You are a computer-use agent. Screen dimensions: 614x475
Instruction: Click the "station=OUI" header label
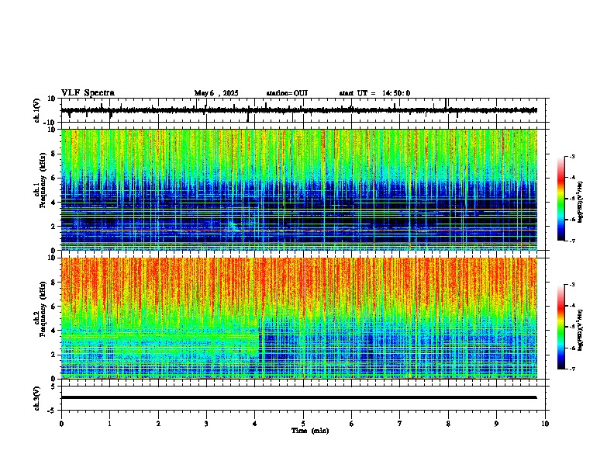(x=287, y=93)
